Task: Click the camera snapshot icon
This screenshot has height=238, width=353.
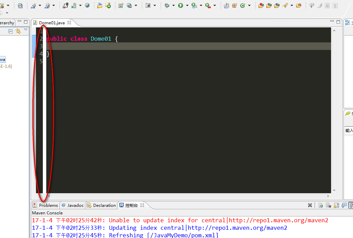Action: point(148,5)
